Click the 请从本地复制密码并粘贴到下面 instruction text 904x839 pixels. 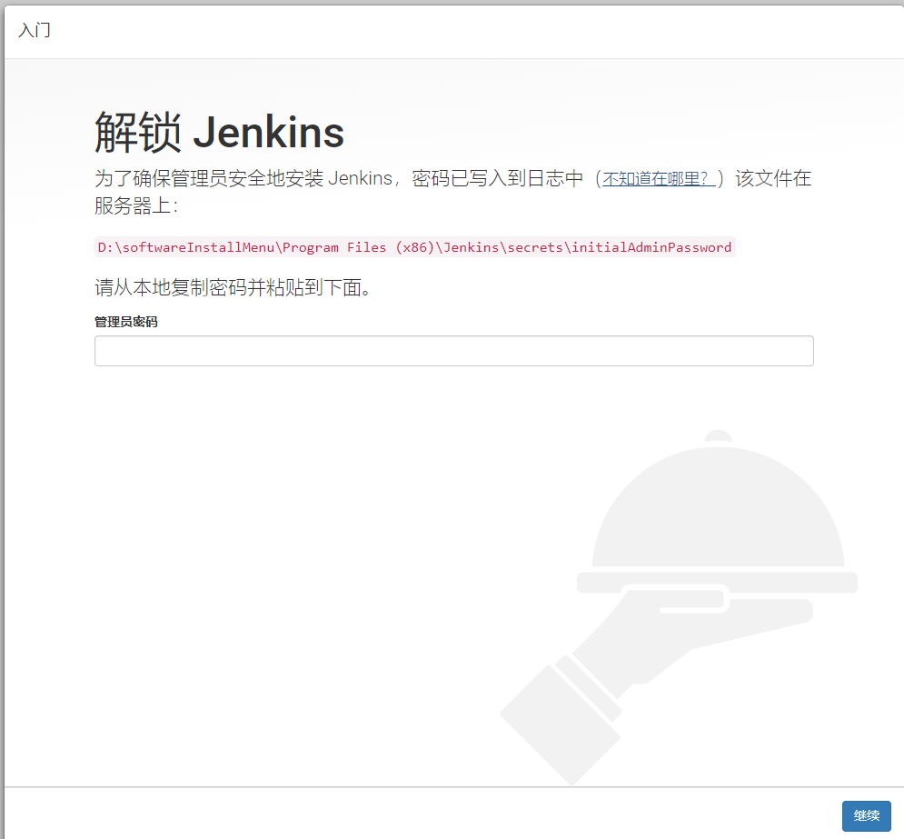(233, 287)
